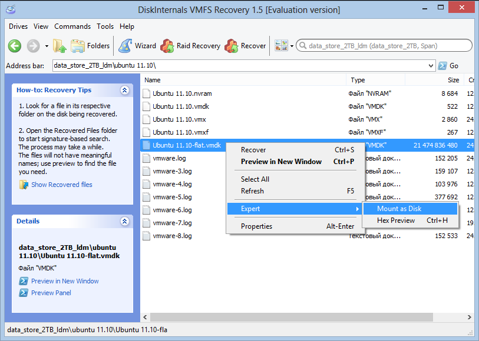Image resolution: width=479 pixels, height=341 pixels.
Task: Open the view mode icon dropdown
Action: 284,46
